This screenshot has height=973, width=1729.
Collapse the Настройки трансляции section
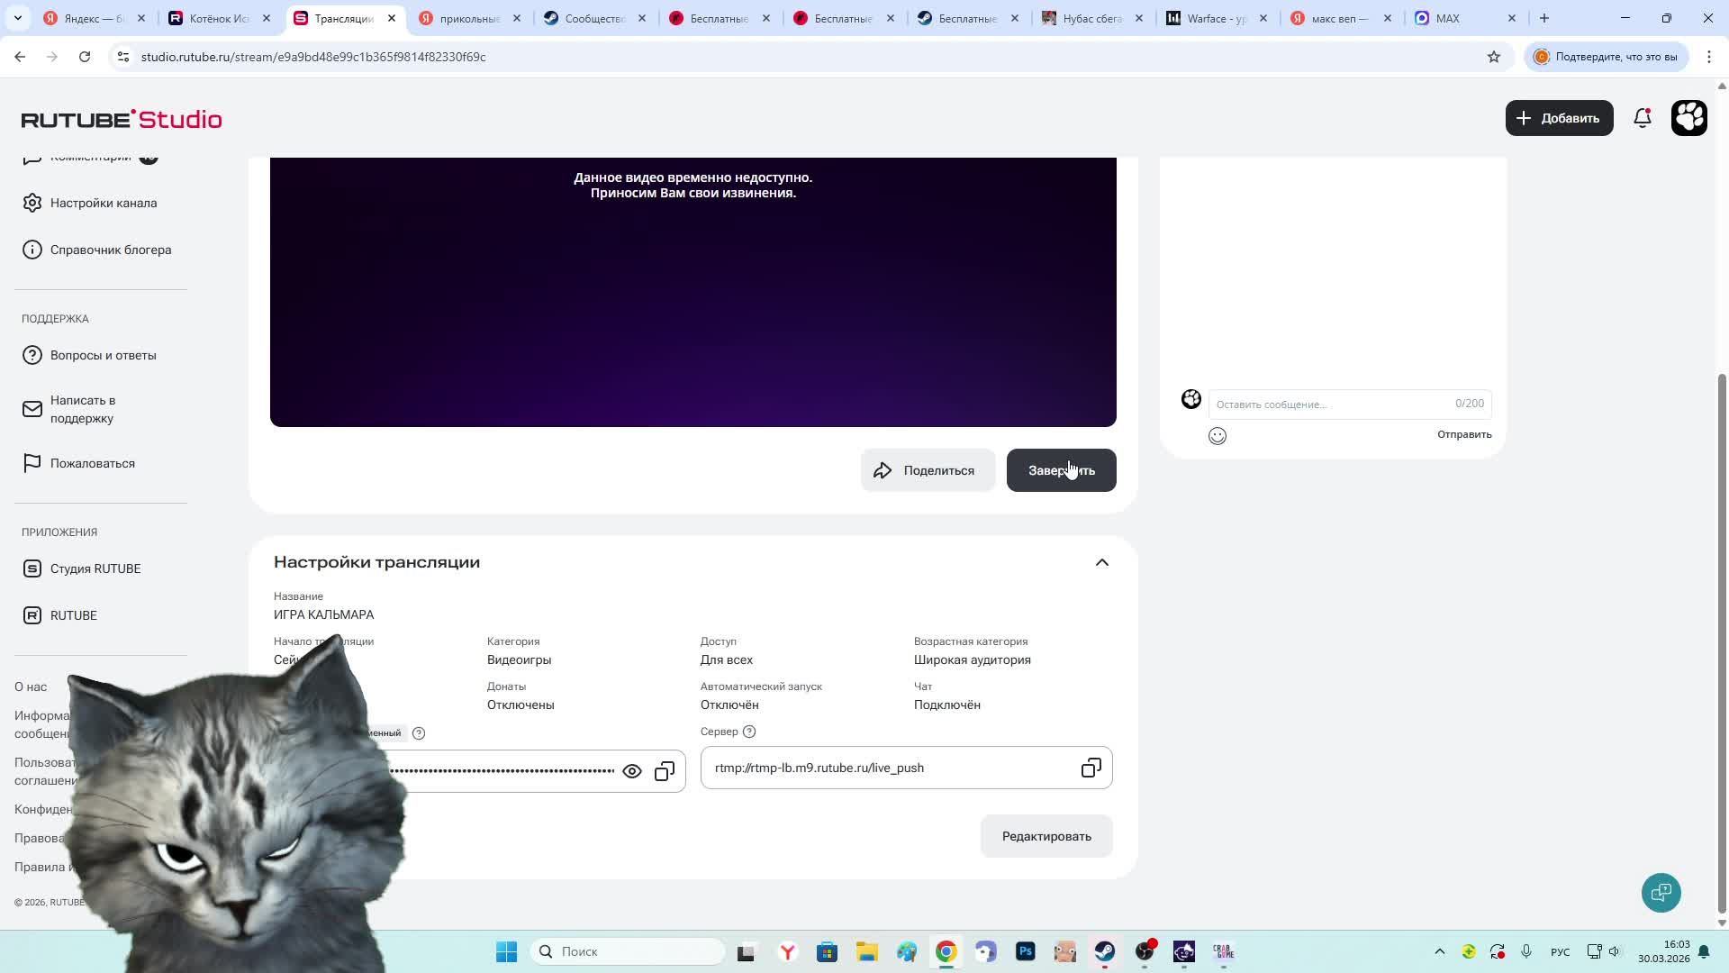[x=1101, y=562]
